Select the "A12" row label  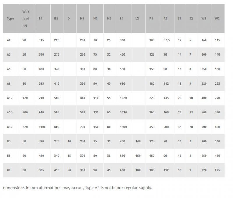(10, 98)
